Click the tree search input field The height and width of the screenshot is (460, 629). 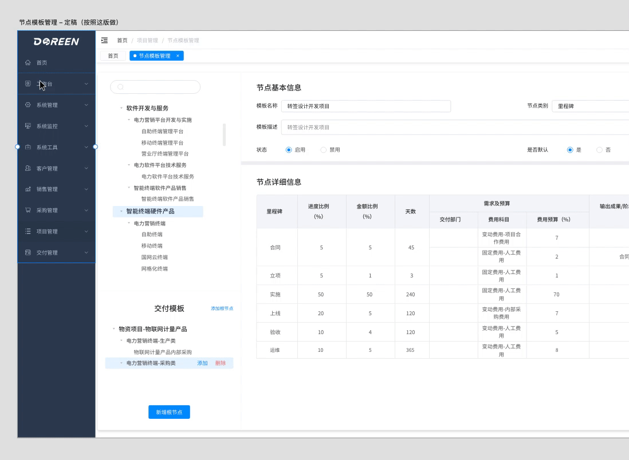tap(155, 87)
